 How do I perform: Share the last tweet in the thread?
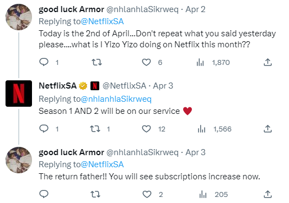[267, 194]
